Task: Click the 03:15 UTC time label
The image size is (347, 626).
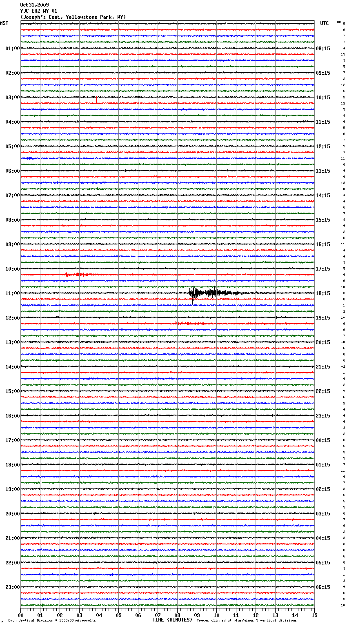Action: tap(323, 514)
